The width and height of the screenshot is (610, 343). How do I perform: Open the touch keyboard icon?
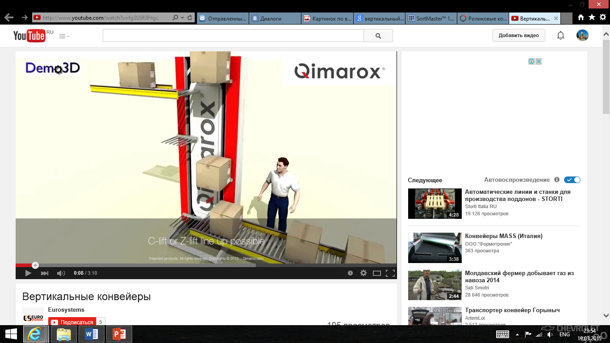[502, 334]
